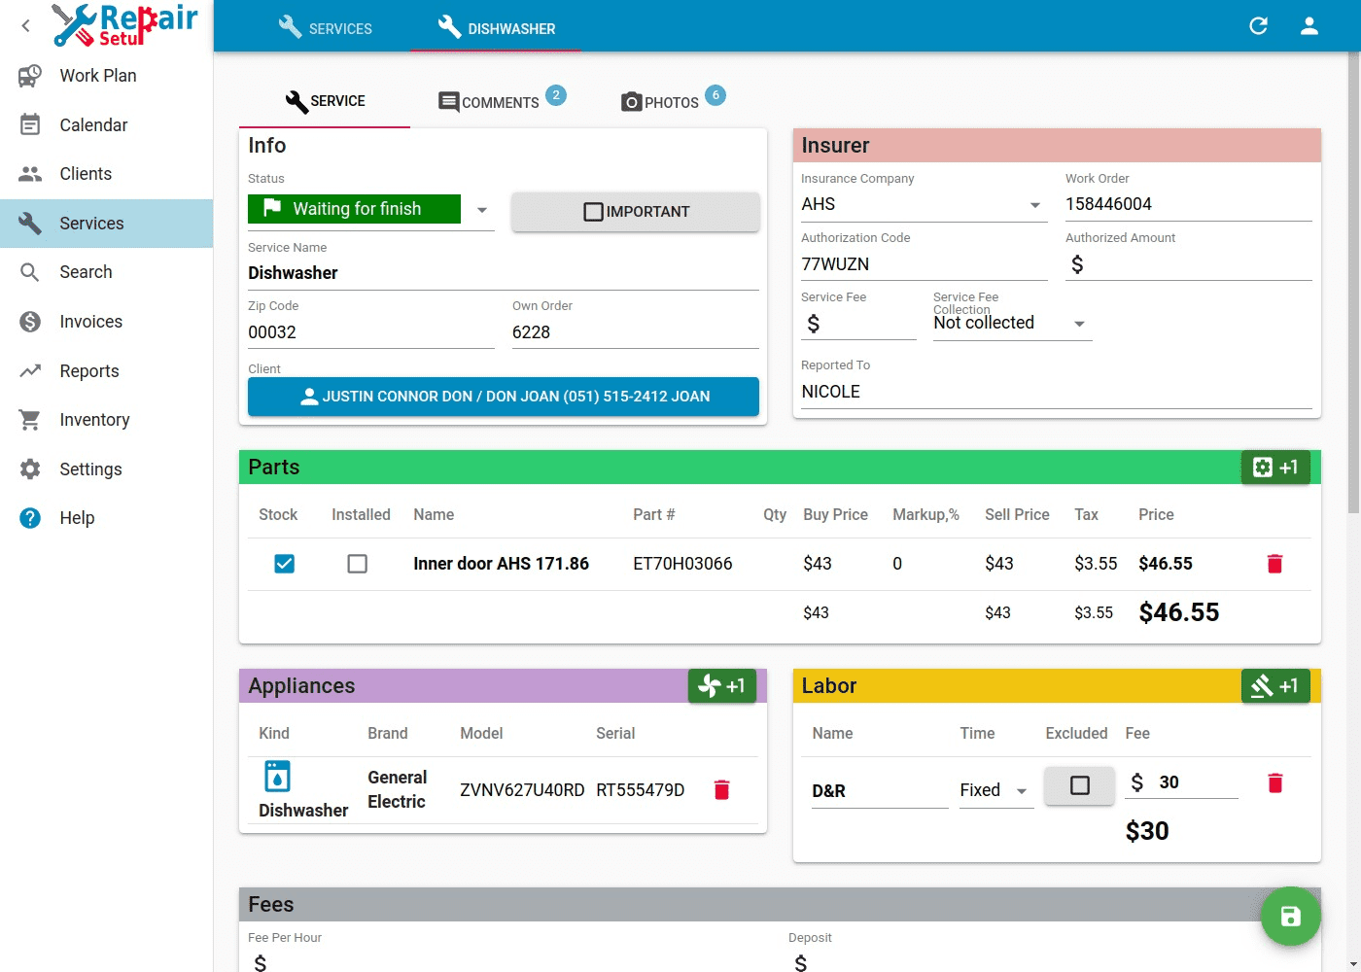Toggle the Excluded checkbox for D&R labor
1361x972 pixels.
coord(1079,785)
